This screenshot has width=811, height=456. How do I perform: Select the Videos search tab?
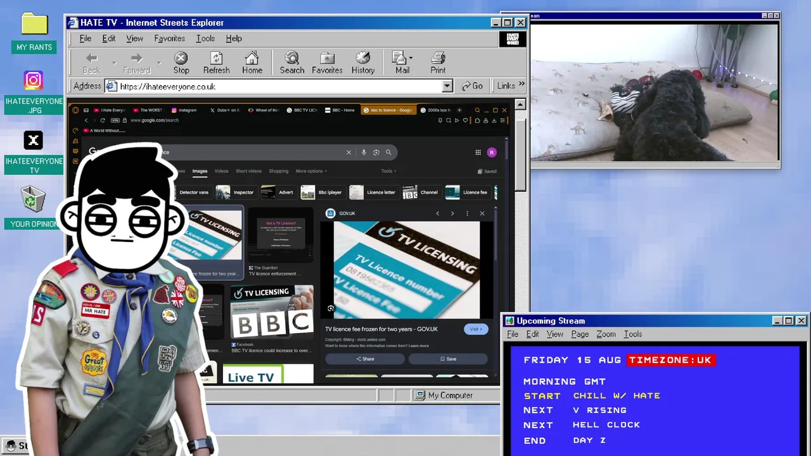(221, 171)
